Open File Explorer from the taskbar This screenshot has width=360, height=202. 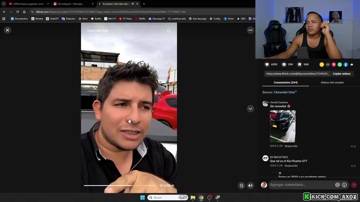[193, 198]
